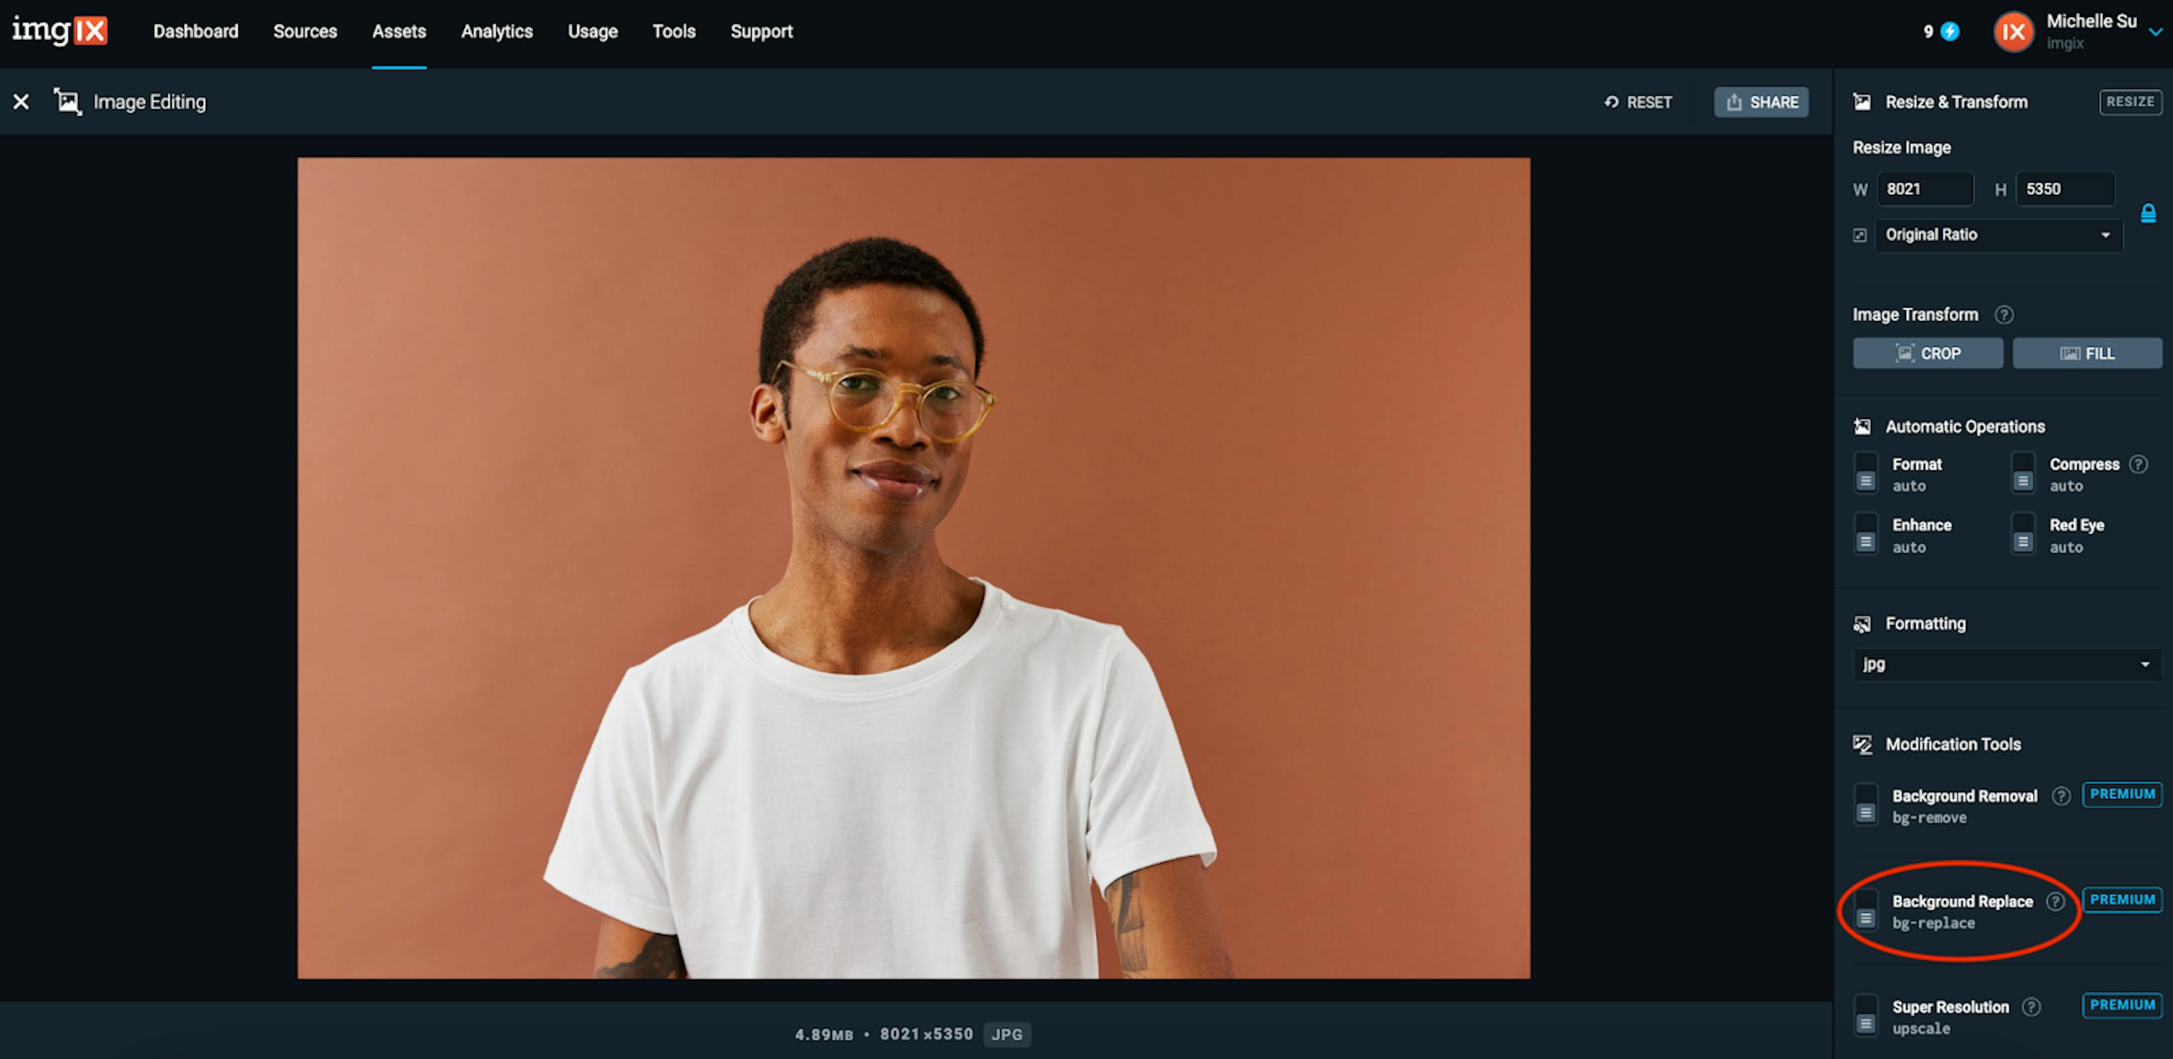Enable the Super Resolution upscale toggle
Screen dimensions: 2173x1059
tap(1865, 1016)
